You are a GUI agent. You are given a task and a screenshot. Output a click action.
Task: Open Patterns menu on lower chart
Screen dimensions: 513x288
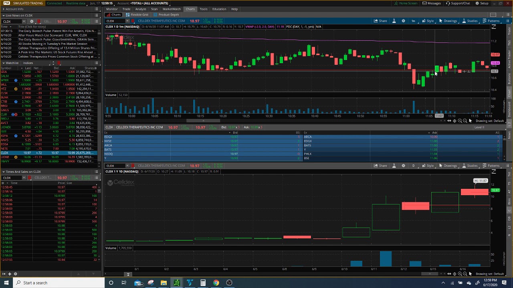[491, 166]
